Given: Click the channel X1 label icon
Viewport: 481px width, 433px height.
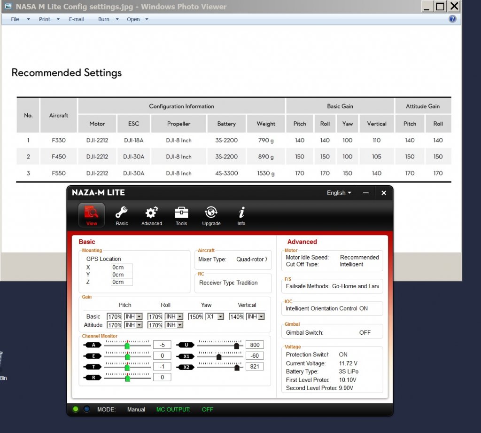Looking at the screenshot, I should [x=185, y=356].
